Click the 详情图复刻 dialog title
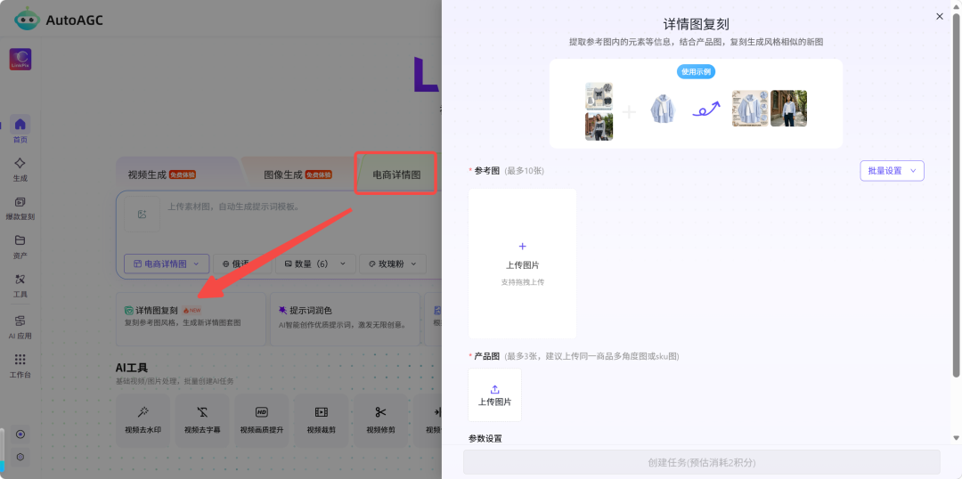The width and height of the screenshot is (962, 479). click(x=696, y=25)
